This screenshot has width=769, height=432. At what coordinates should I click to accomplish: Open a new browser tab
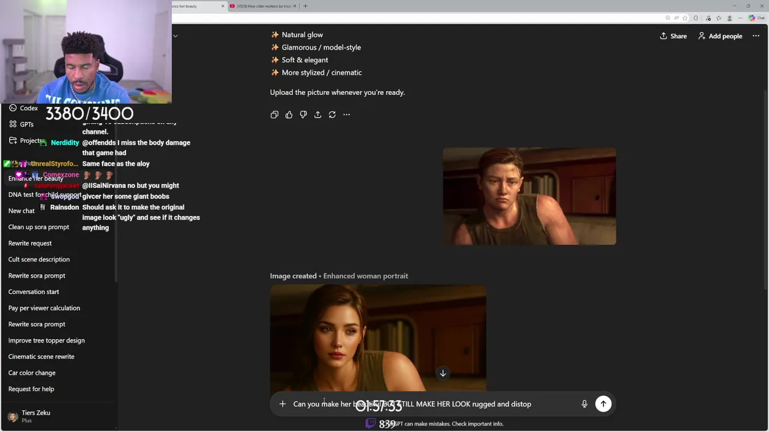tap(305, 6)
